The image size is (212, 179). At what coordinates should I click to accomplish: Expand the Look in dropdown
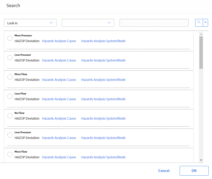(x=30, y=23)
